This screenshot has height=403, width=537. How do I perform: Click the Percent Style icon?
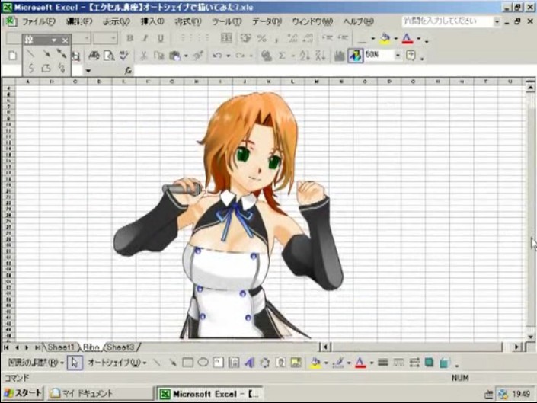point(262,37)
